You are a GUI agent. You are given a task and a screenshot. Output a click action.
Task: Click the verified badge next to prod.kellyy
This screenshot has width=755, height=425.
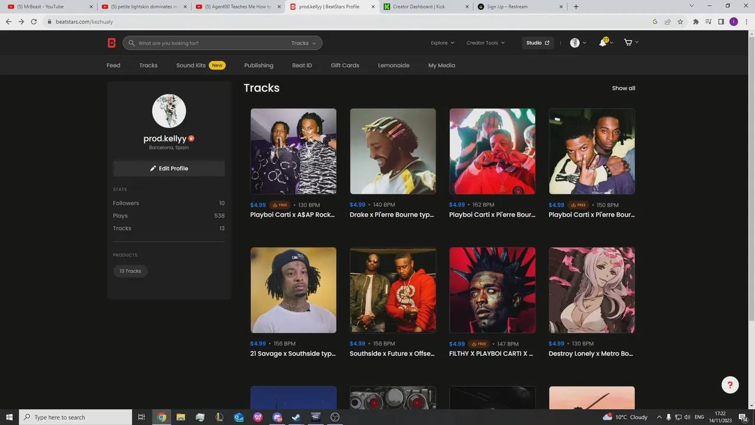(x=191, y=139)
